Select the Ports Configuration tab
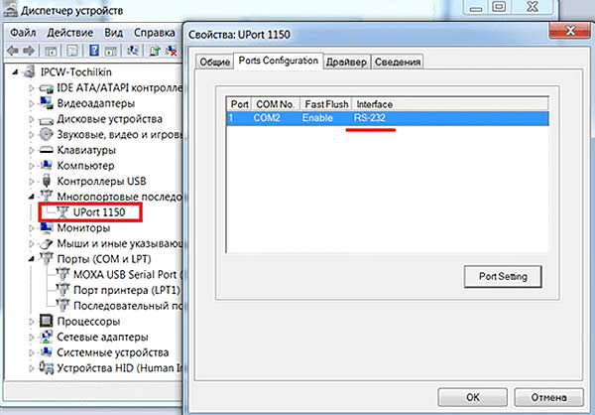The height and width of the screenshot is (415, 595). click(278, 61)
